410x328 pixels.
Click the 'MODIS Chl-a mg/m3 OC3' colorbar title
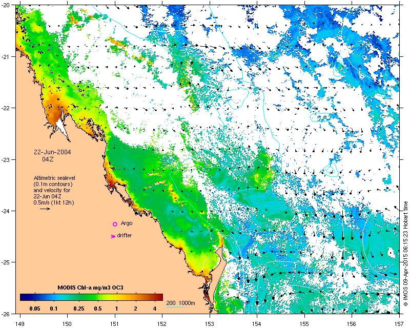click(x=91, y=288)
